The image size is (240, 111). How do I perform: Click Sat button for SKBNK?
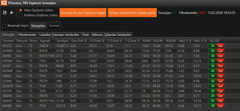(x=220, y=96)
